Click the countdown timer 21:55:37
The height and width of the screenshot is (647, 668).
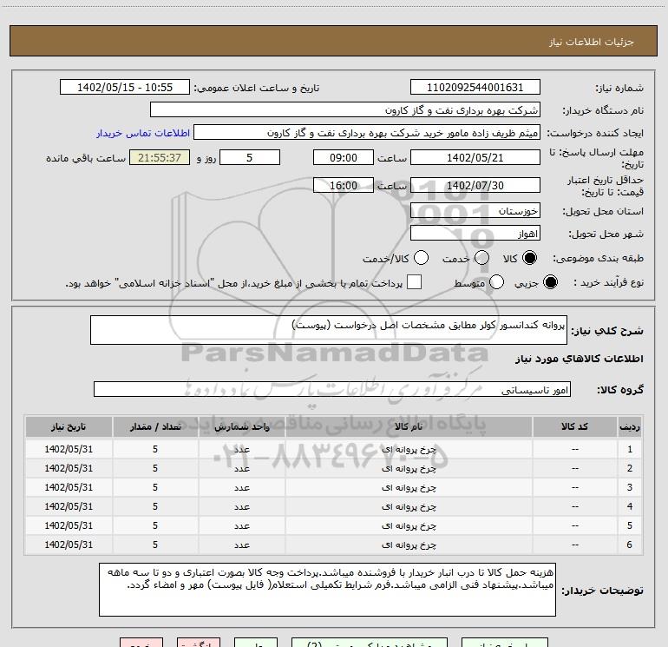pos(160,158)
